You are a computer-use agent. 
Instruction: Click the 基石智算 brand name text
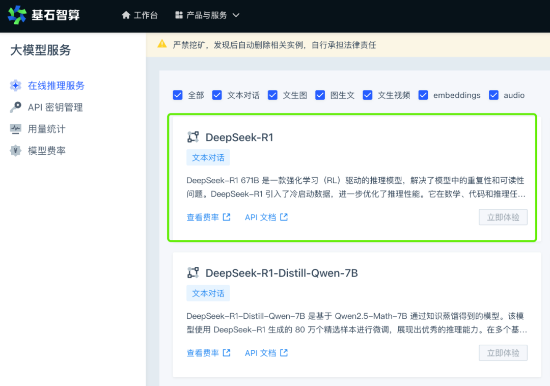pyautogui.click(x=56, y=15)
